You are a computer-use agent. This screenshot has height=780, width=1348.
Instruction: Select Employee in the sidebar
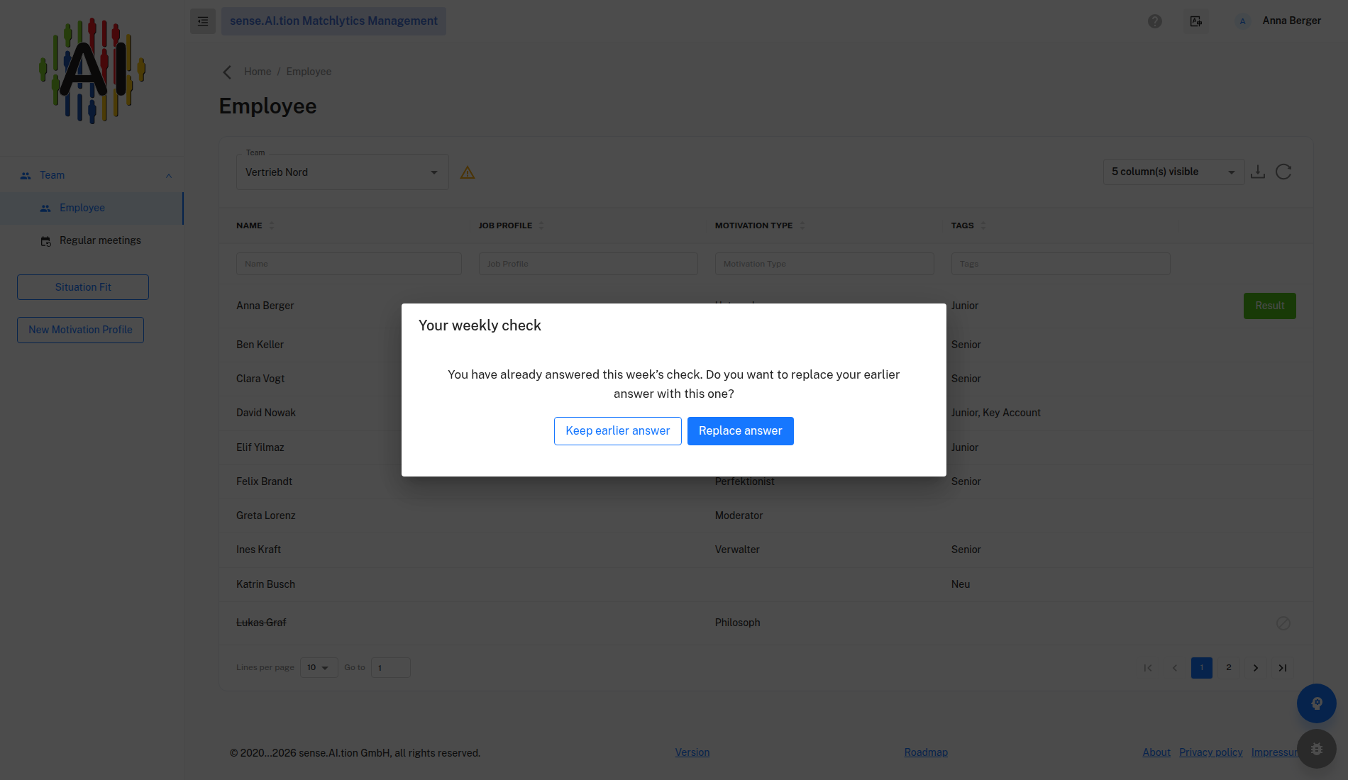click(x=92, y=208)
